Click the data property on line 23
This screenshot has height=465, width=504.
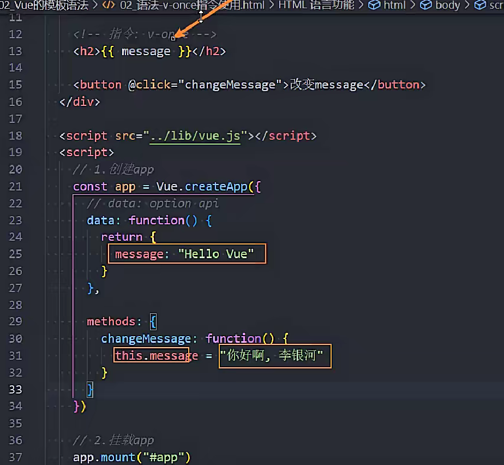[x=100, y=220]
